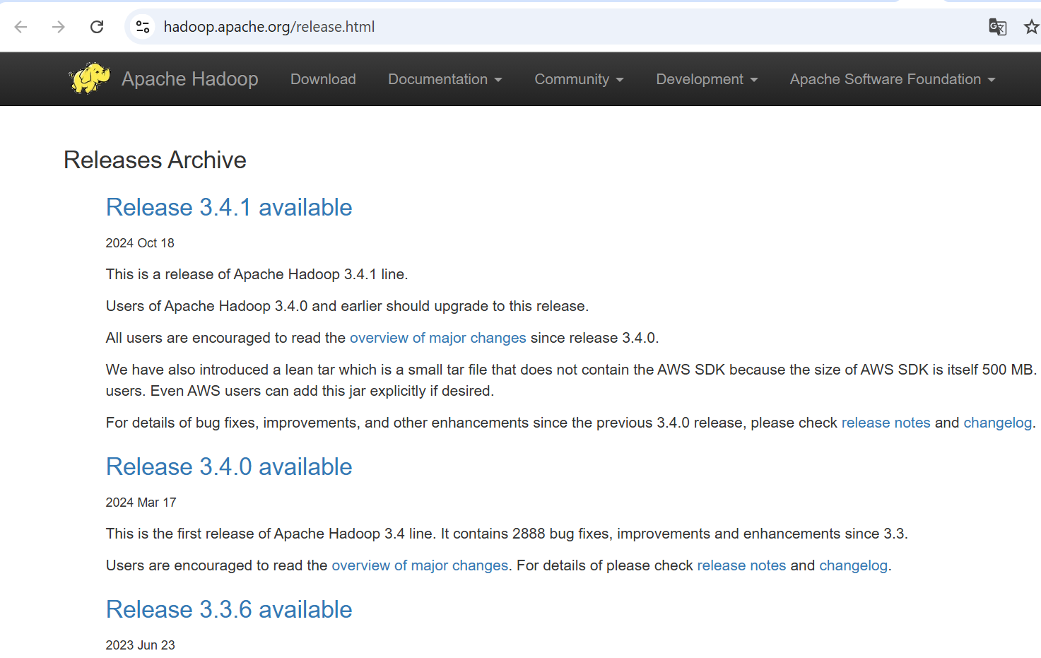Expand the Apache Software Foundation dropdown
This screenshot has height=658, width=1041.
893,79
